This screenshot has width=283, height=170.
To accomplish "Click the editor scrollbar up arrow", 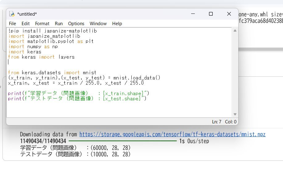I will coord(235,31).
